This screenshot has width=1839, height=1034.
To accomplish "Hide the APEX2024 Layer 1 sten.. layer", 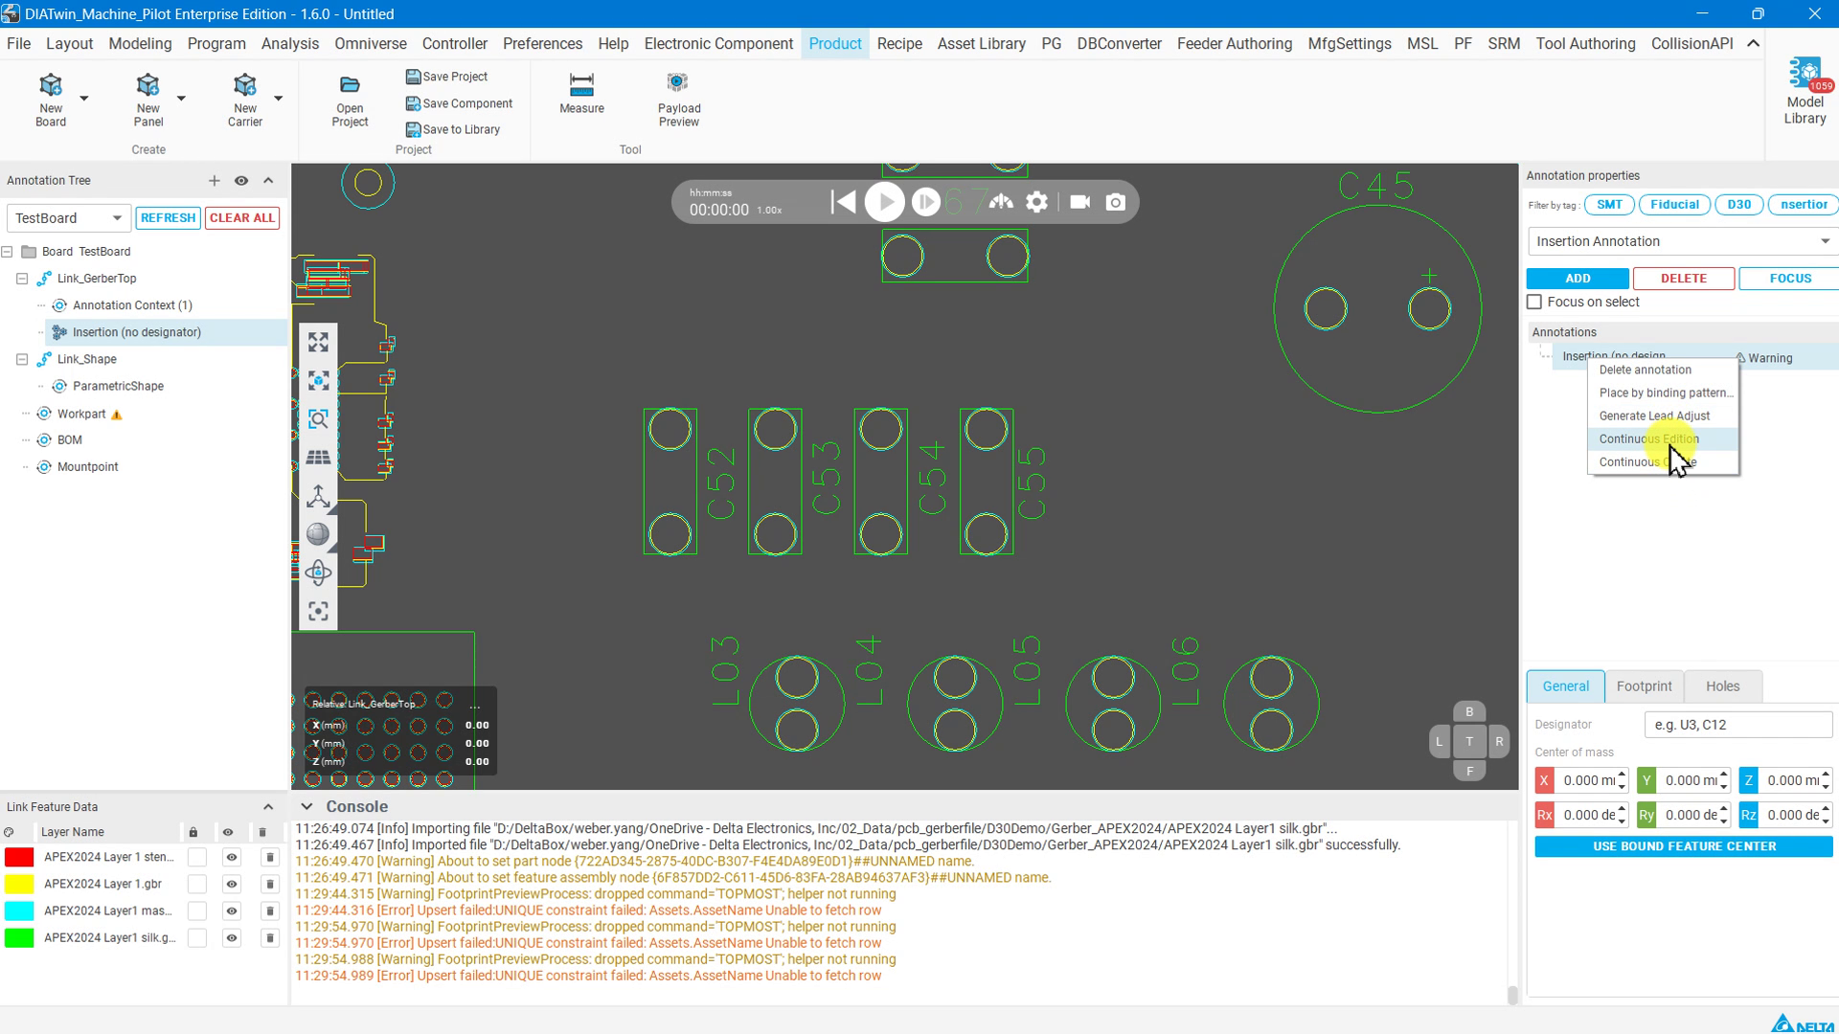I will click(231, 857).
